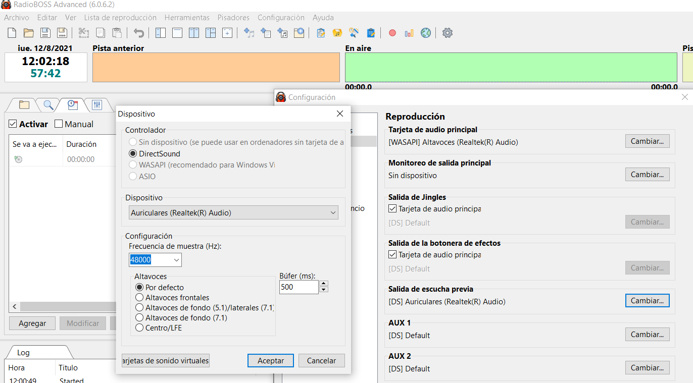Click the Save As floppy disk icon with dots

[x=62, y=33]
